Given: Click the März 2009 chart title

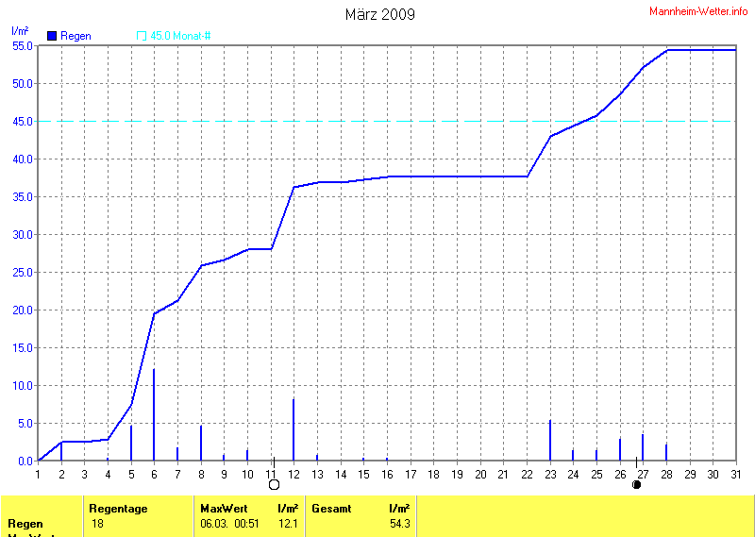Looking at the screenshot, I should click(378, 14).
